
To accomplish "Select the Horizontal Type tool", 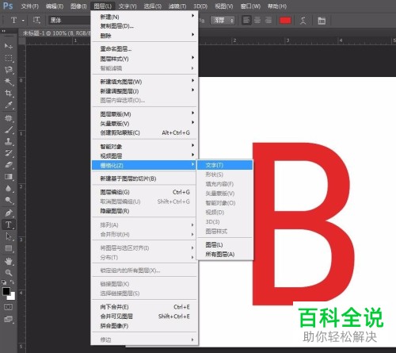I will coord(9,224).
